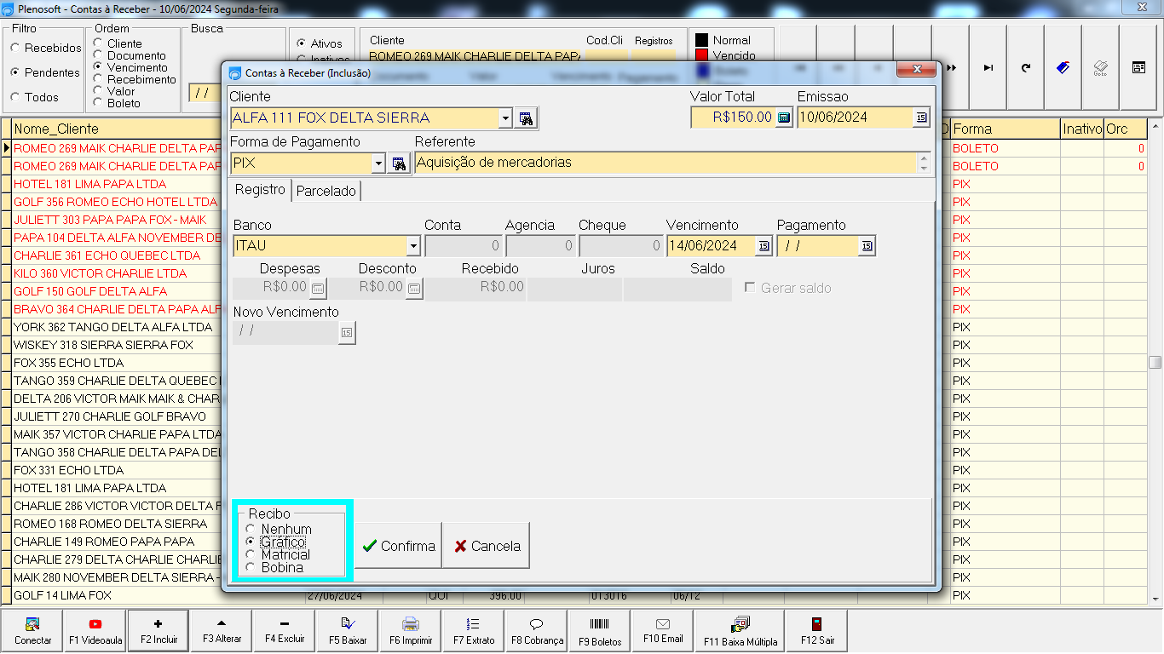Click the black Normal color swatch

coord(702,40)
